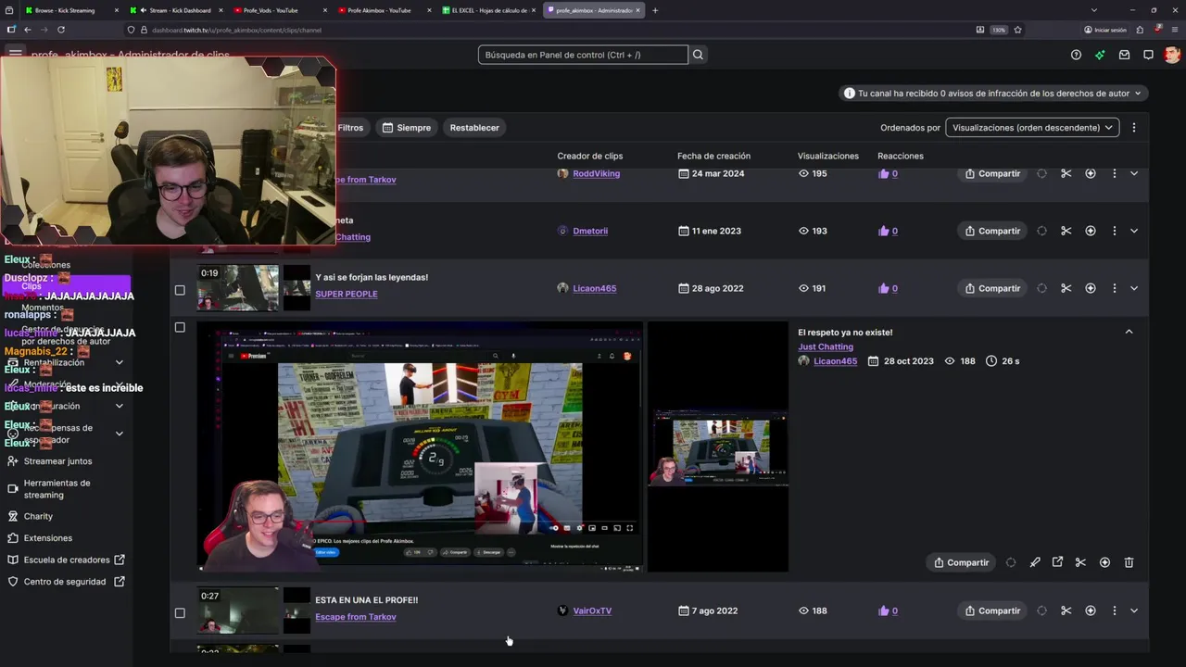Open Extensiones in sidebar
This screenshot has height=667, width=1186.
click(x=47, y=538)
